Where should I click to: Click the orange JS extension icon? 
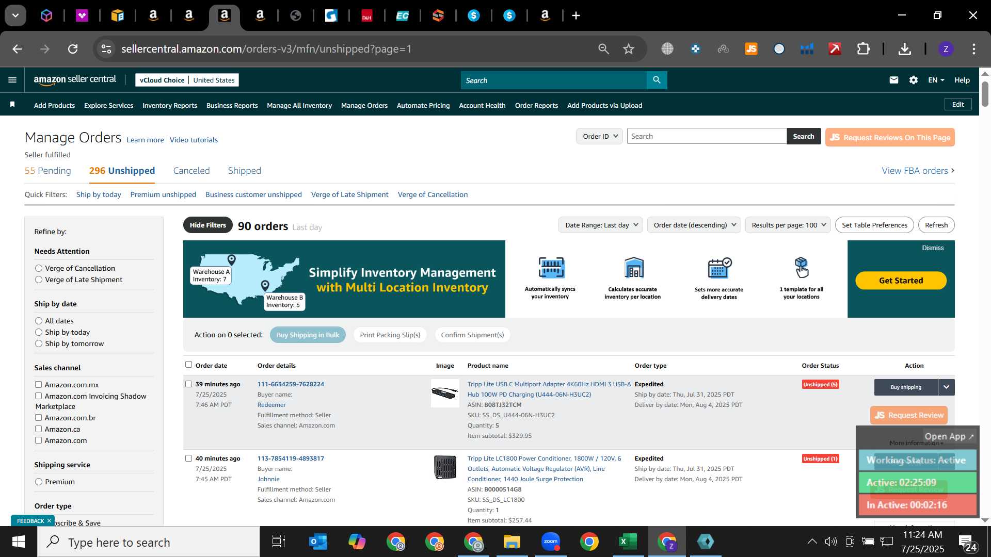tap(751, 49)
